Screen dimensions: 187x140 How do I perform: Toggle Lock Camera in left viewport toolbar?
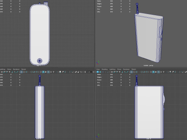[4, 72]
